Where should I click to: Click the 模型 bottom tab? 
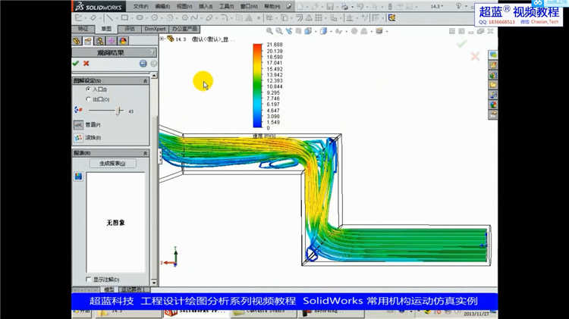[109, 289]
